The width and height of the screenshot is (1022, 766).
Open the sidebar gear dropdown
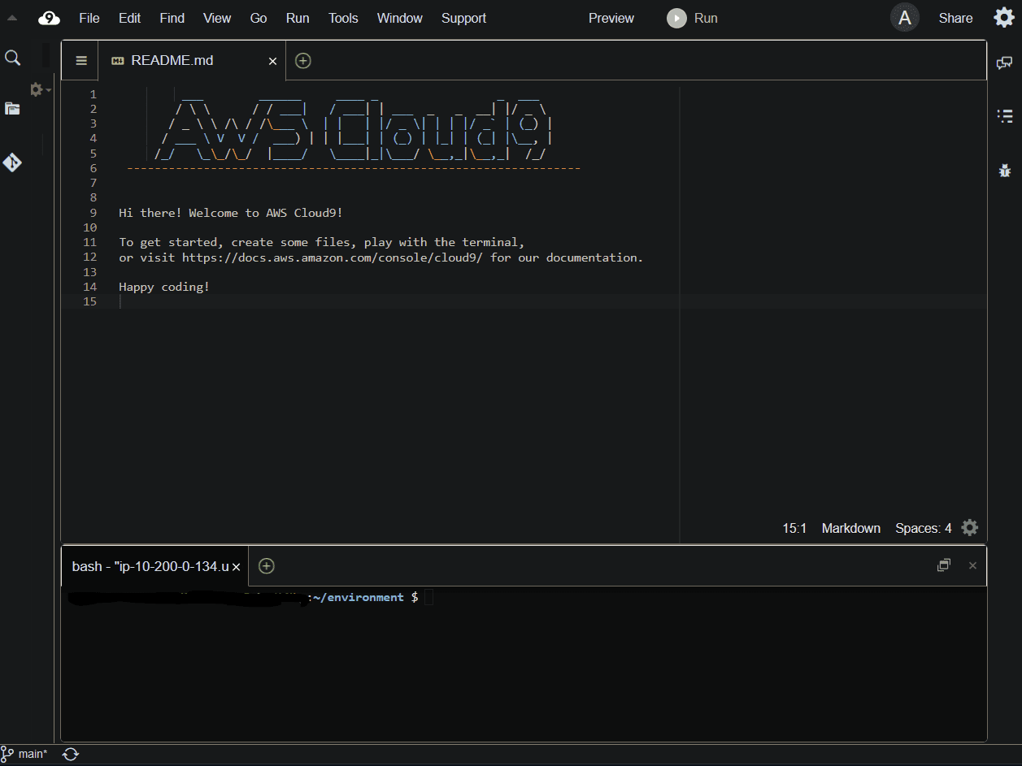coord(38,89)
